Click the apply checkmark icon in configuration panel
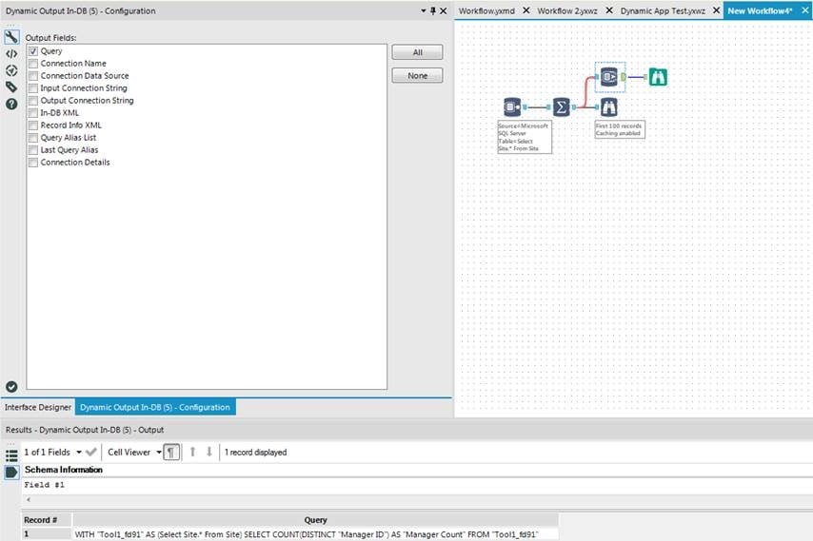Screen dimensions: 813x541 tap(11, 387)
